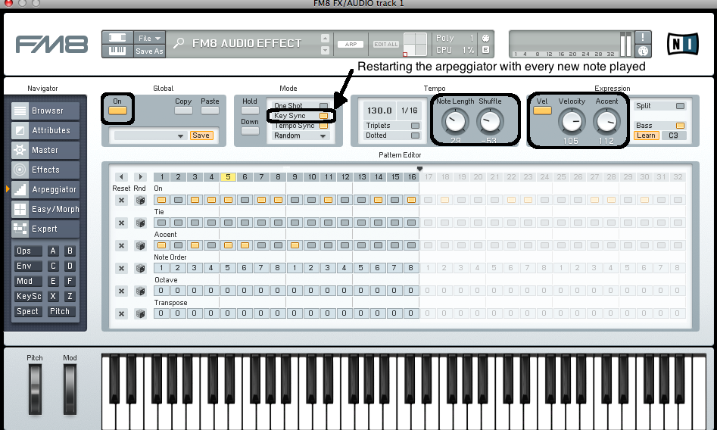Click the keyboard view icon in header
This screenshot has width=717, height=430.
point(117,51)
